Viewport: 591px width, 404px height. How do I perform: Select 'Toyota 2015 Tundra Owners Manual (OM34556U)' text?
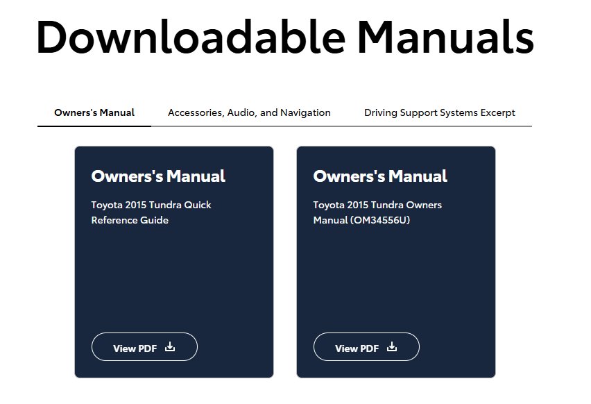coord(377,212)
